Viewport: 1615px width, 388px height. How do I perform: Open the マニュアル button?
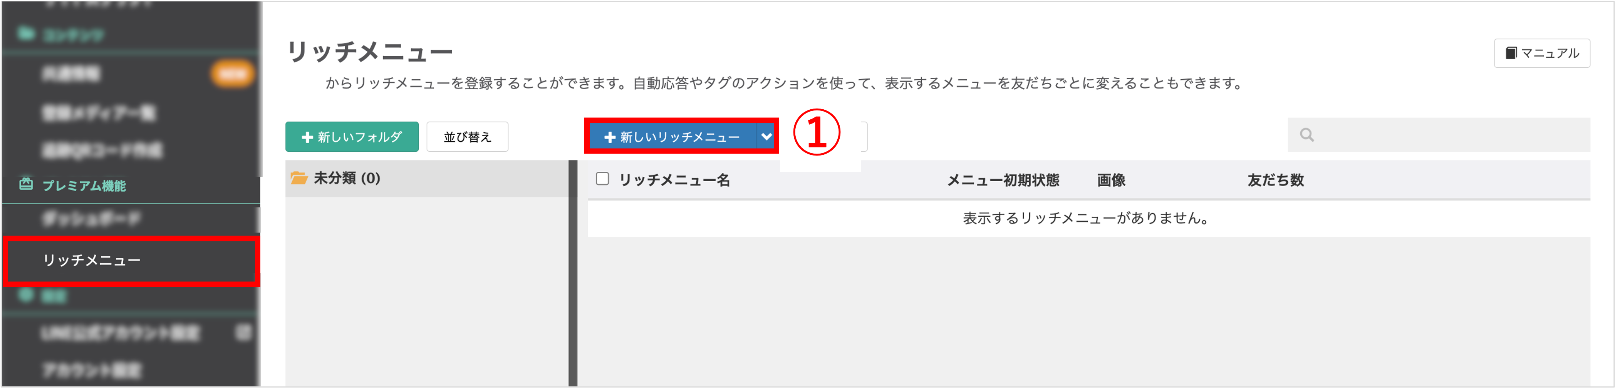(1542, 53)
